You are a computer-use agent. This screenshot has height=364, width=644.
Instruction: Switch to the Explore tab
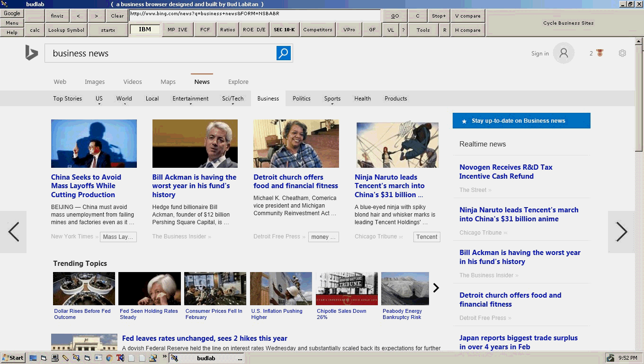coord(238,82)
